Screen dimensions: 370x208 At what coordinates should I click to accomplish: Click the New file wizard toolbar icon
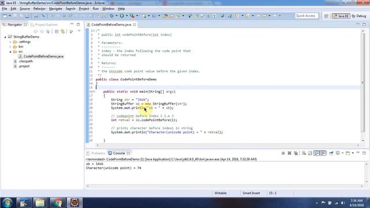5,16
